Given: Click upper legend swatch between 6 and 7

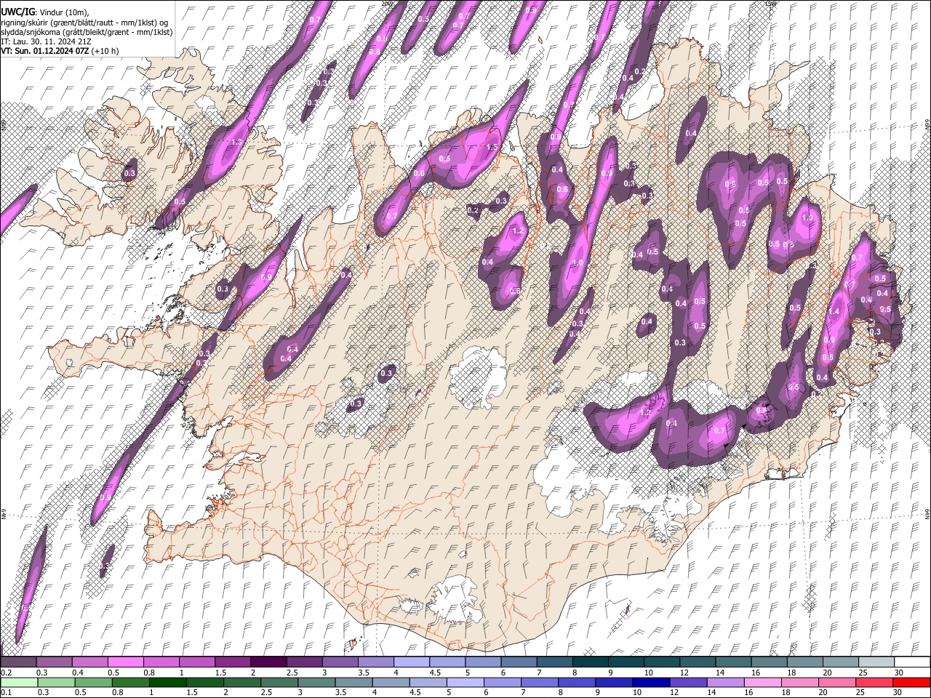Looking at the screenshot, I should 519,662.
